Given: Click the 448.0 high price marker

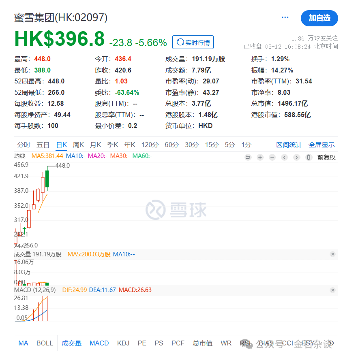Looking at the screenshot, I should click(63, 166).
